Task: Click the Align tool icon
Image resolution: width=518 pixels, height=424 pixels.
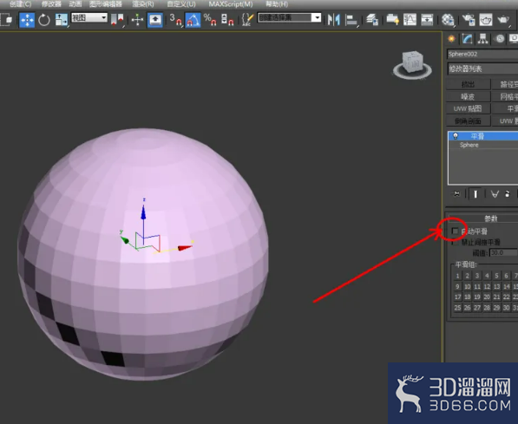Action: click(351, 20)
